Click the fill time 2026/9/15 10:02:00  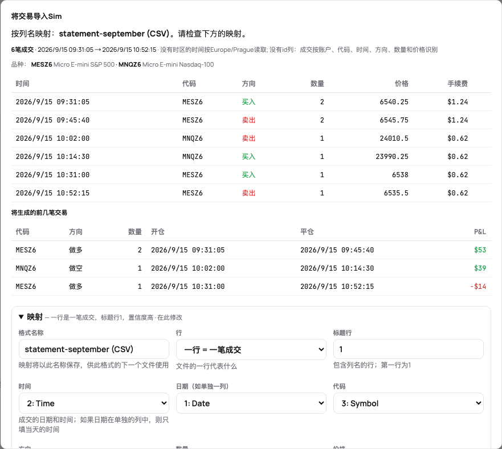[52, 138]
